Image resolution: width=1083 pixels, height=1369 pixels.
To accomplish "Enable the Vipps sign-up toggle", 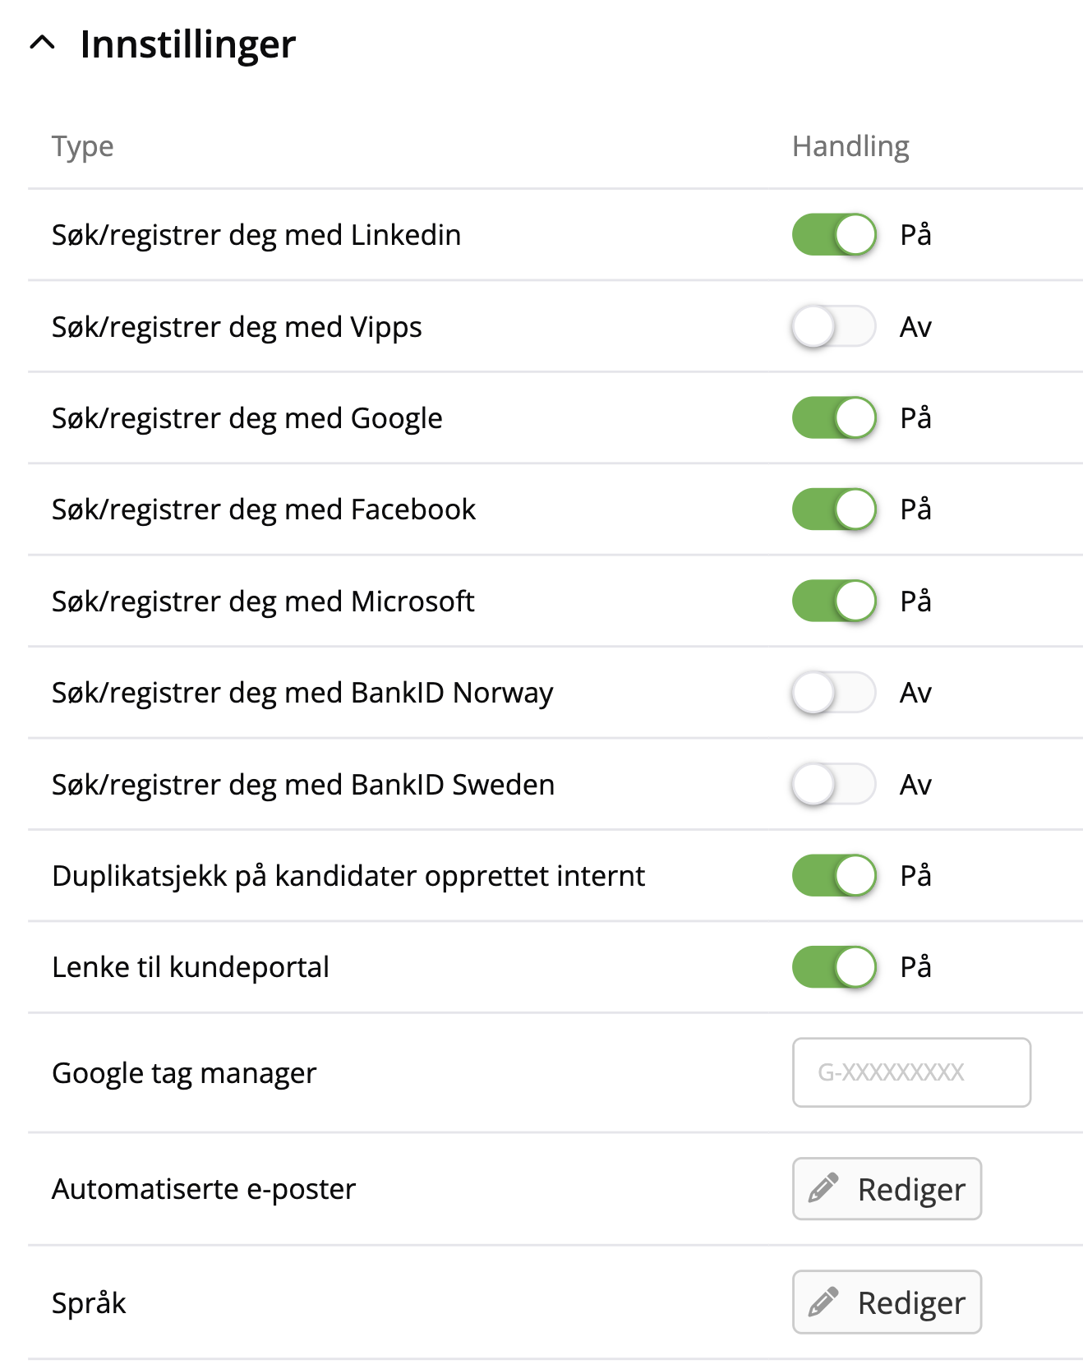I will pyautogui.click(x=834, y=327).
